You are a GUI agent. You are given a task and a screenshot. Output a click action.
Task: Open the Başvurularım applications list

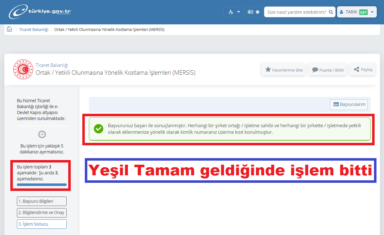[349, 104]
